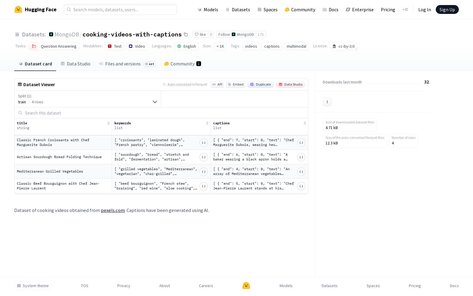Click the Hugging Face logo icon
The width and height of the screenshot is (473, 296).
[18, 9]
